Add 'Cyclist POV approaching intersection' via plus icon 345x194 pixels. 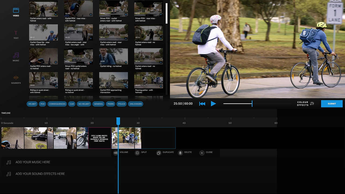tap(126, 86)
